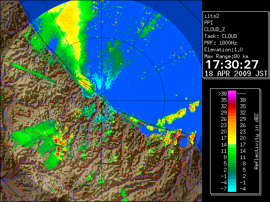Click the --- legend entry at top
Viewport: 270px width, 202px height.
pyautogui.click(x=241, y=94)
